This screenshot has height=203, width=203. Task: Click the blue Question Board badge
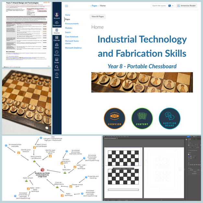click(x=169, y=118)
